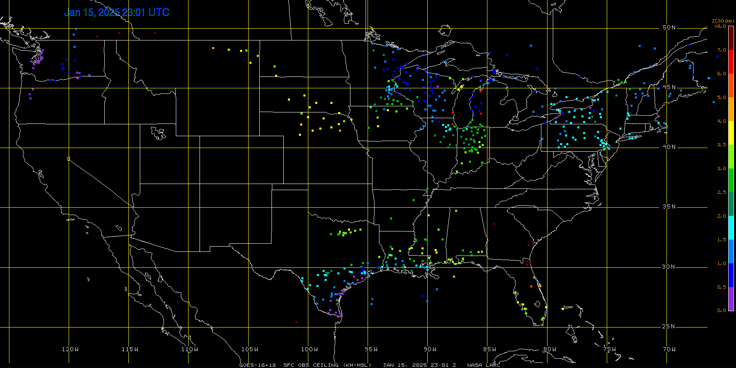This screenshot has height=368, width=736.
Task: Click the 0.0 color bar label
Action: tap(722, 310)
